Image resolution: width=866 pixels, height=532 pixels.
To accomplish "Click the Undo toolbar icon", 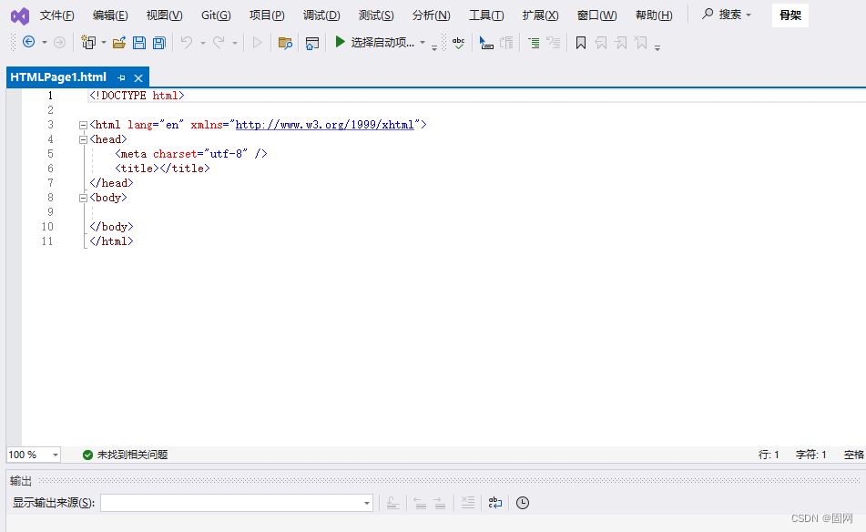I will pos(188,42).
